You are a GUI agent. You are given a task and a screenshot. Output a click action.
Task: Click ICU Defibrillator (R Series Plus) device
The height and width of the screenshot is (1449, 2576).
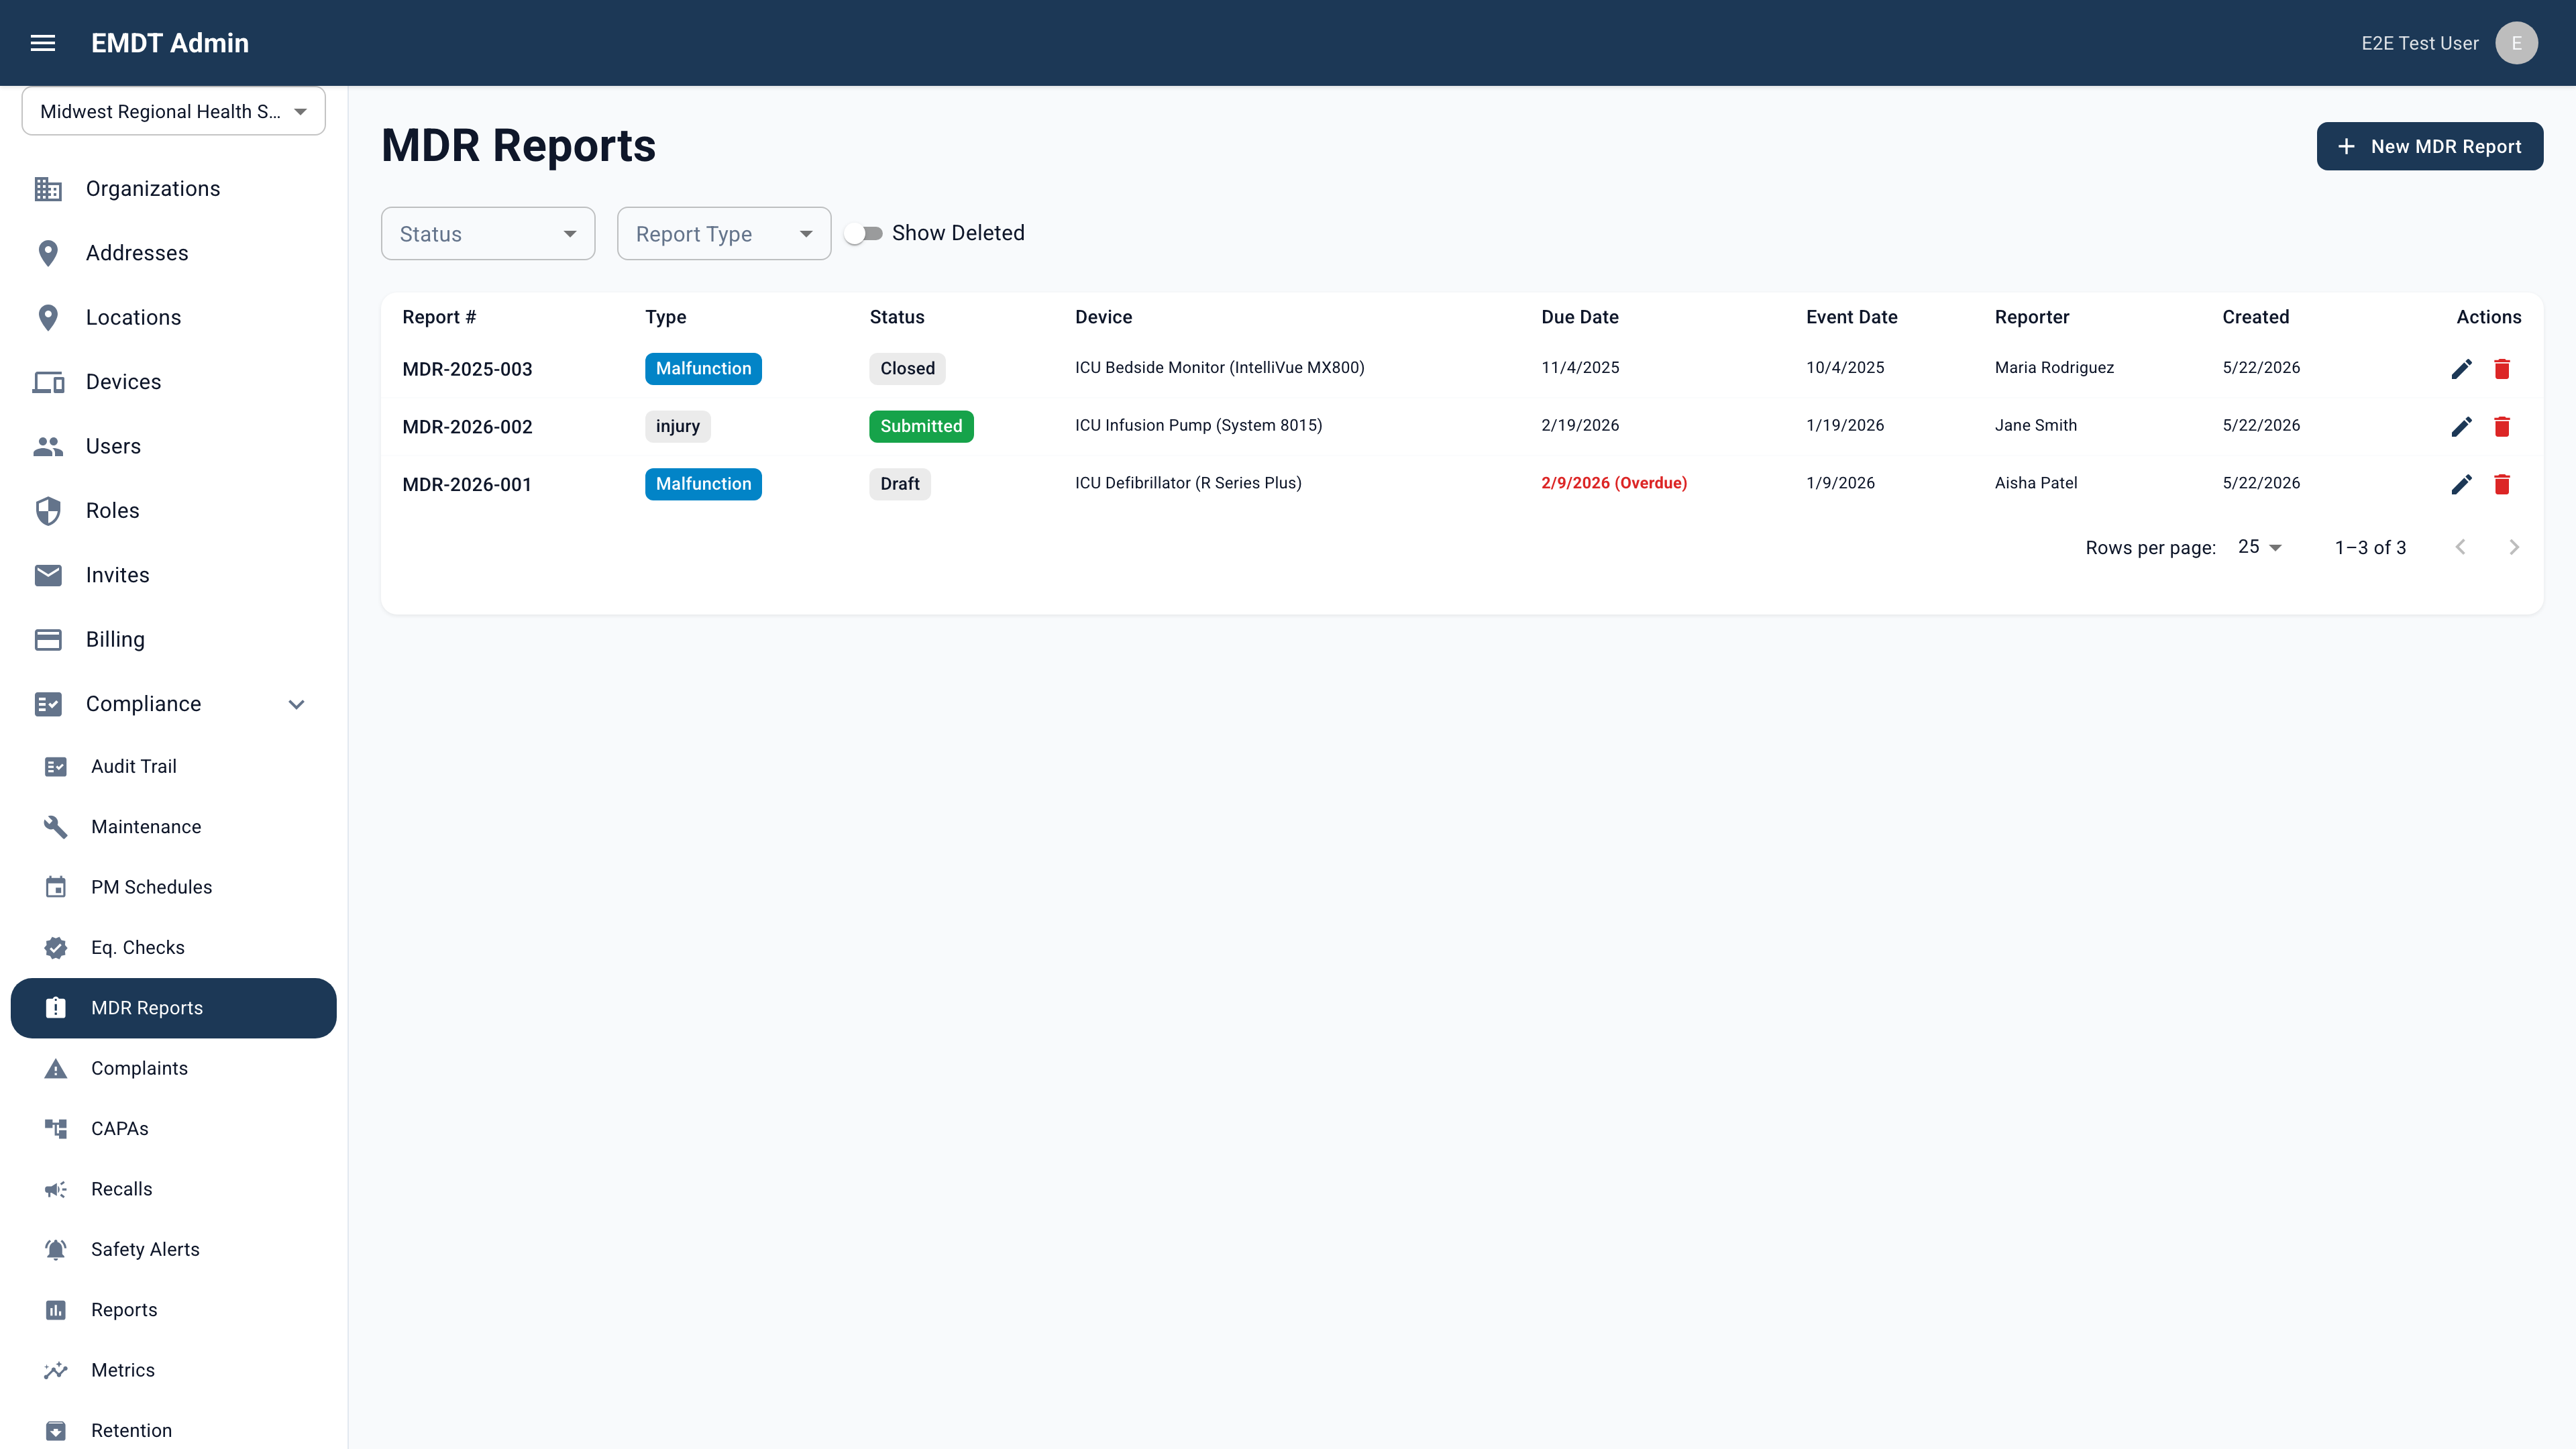(x=1188, y=483)
